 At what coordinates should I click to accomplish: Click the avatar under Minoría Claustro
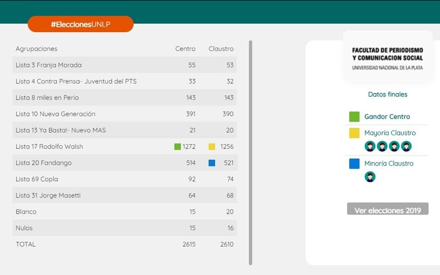(370, 177)
